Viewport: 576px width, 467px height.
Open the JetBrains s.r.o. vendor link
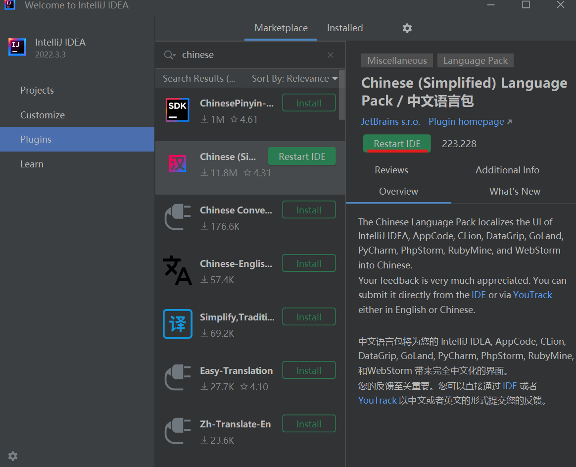click(390, 121)
